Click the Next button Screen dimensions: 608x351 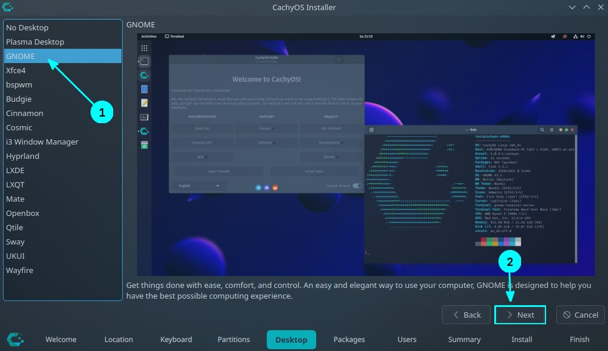[x=520, y=315]
